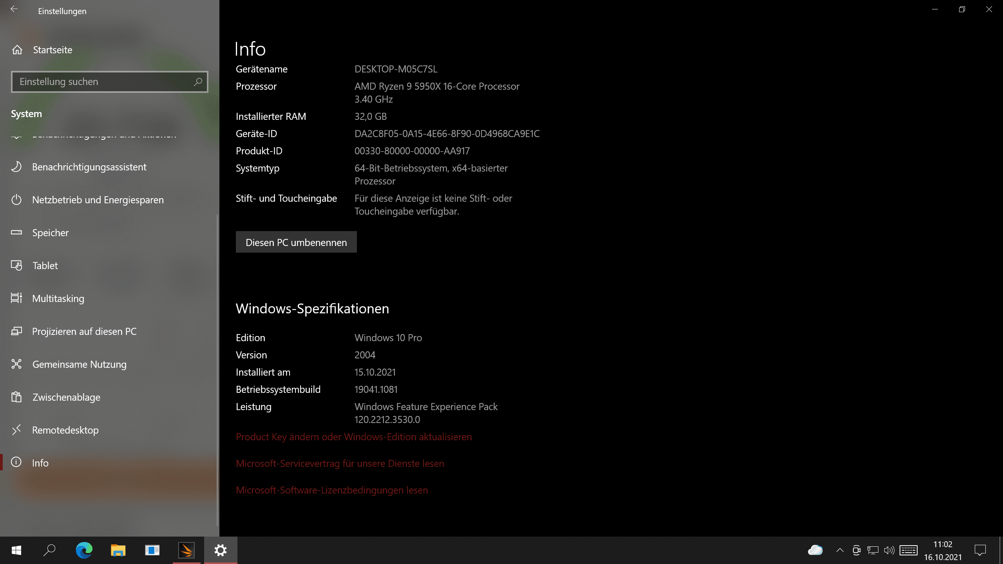1003x564 pixels.
Task: Open File Explorer from taskbar
Action: (118, 550)
